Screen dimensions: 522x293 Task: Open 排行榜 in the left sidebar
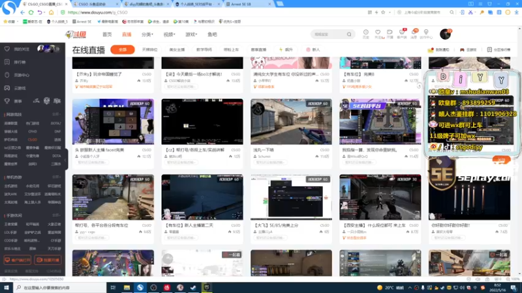tap(20, 62)
